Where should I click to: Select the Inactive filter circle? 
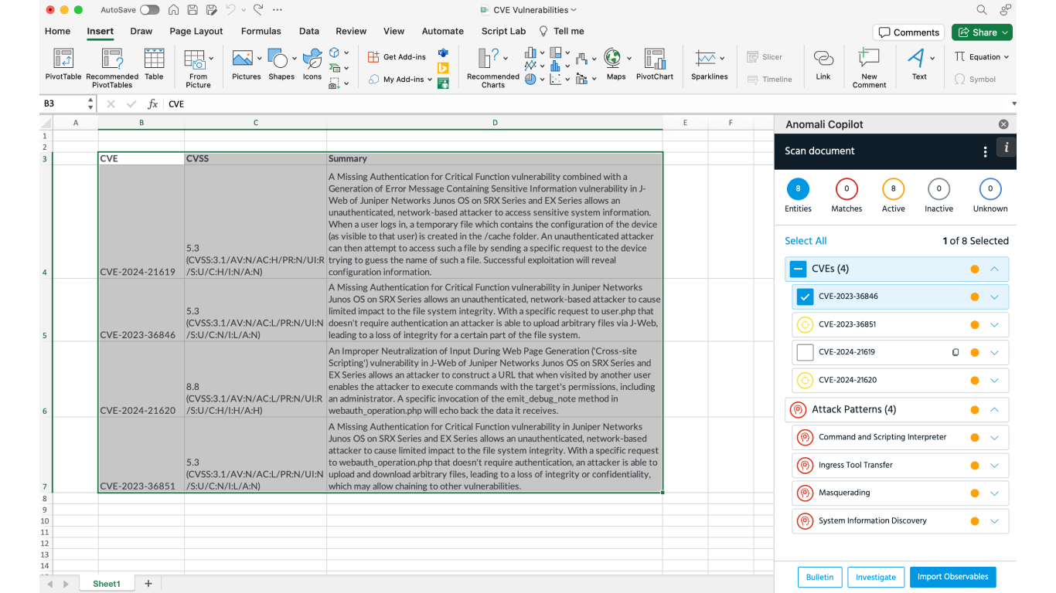(x=938, y=189)
